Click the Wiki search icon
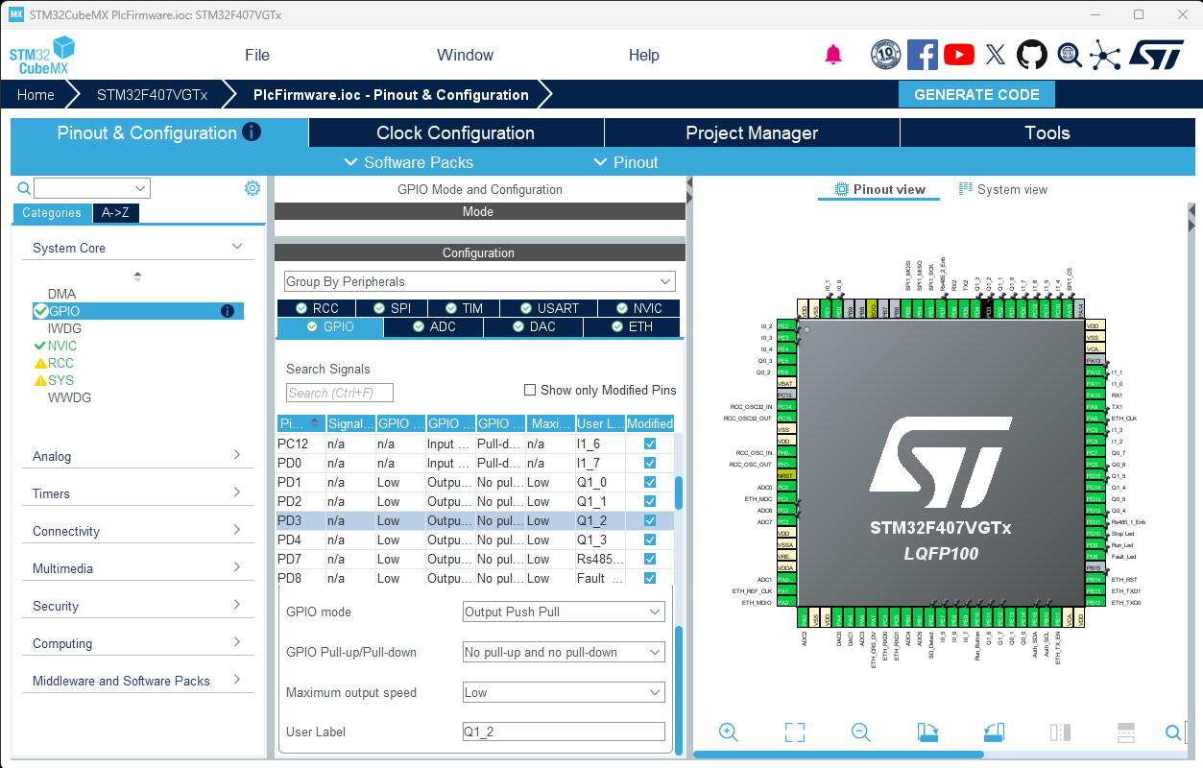The image size is (1203, 768). (x=1070, y=55)
